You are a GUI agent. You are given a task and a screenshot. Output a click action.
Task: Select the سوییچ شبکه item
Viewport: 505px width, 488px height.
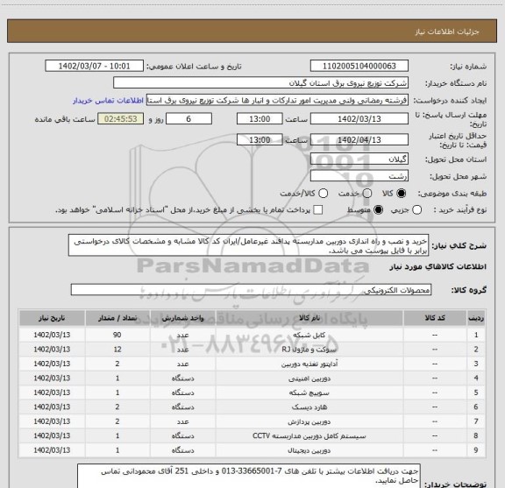click(309, 393)
